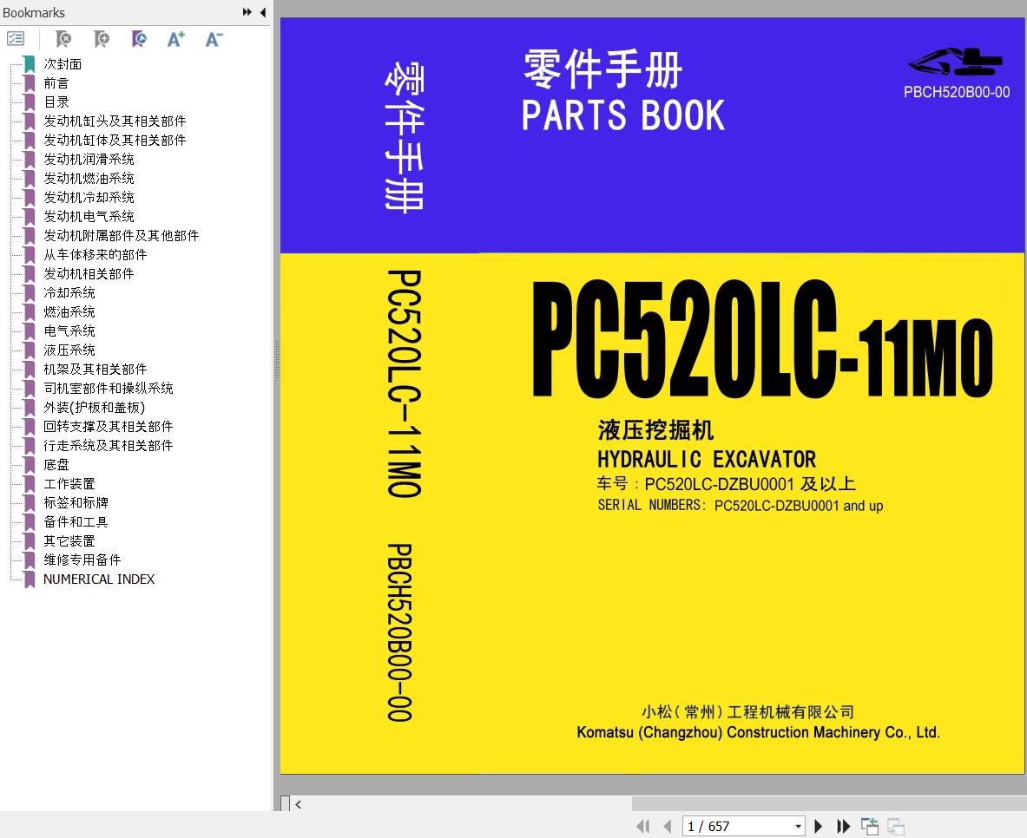Viewport: 1027px width, 838px height.
Task: Click the excavator logo on the cover
Action: pos(956,62)
